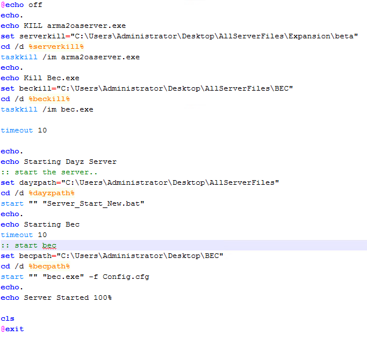Screen dimensions: 367x337
Task: Click the '%dayzpath%' variable
Action: (x=52, y=193)
